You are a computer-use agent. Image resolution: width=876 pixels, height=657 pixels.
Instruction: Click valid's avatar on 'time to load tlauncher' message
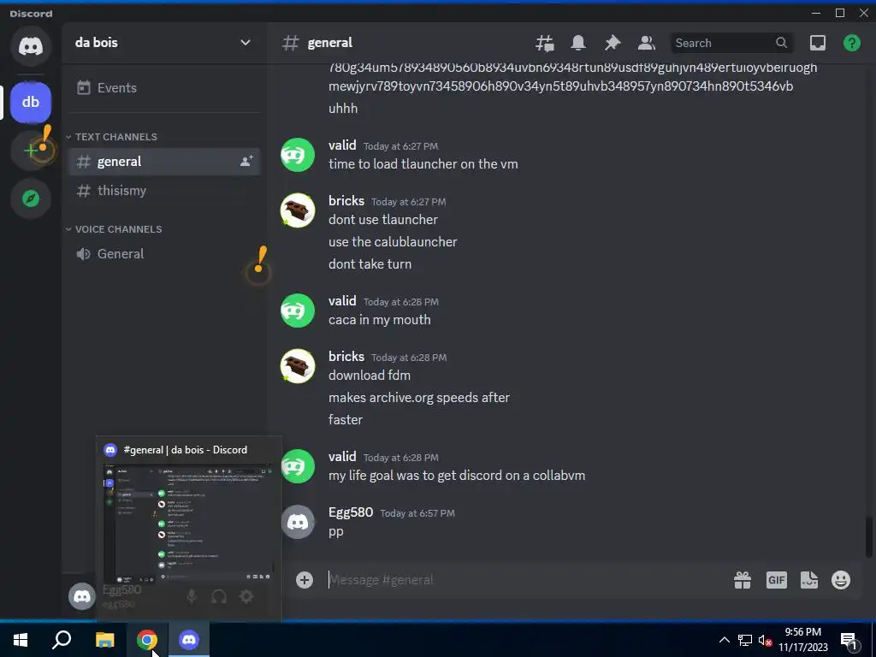297,155
